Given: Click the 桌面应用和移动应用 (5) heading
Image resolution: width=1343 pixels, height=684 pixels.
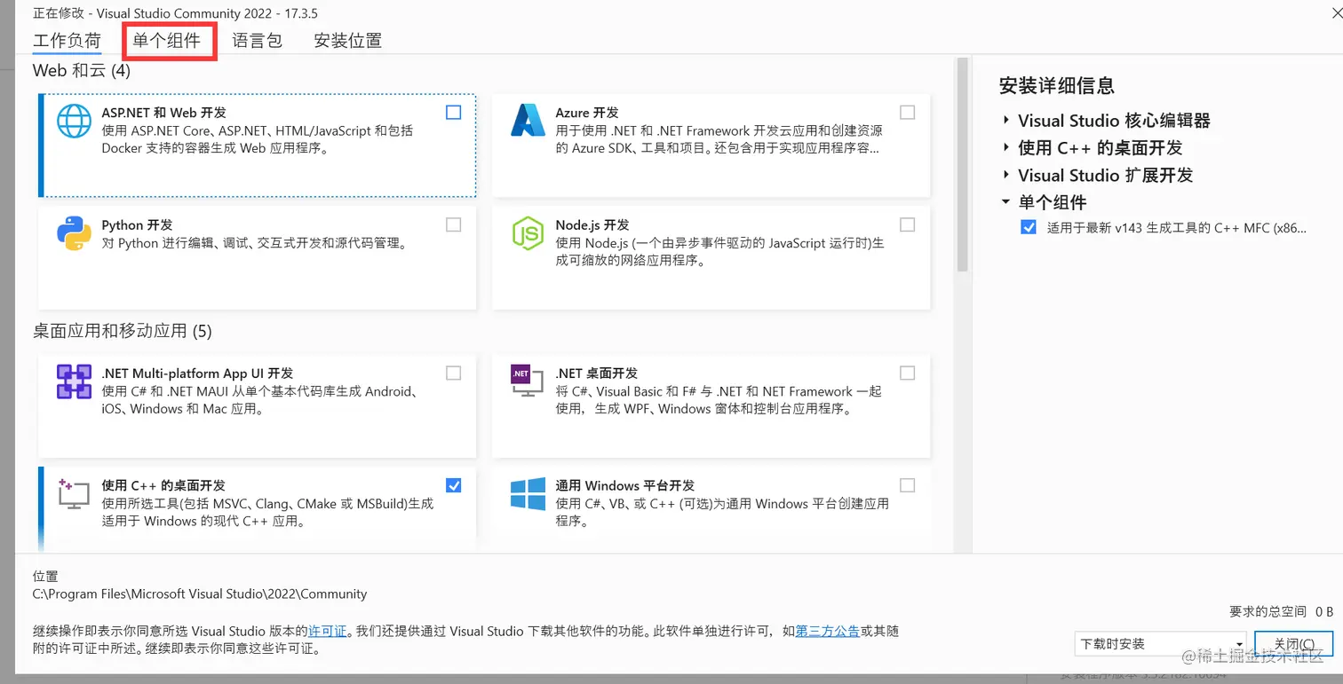Looking at the screenshot, I should [123, 331].
